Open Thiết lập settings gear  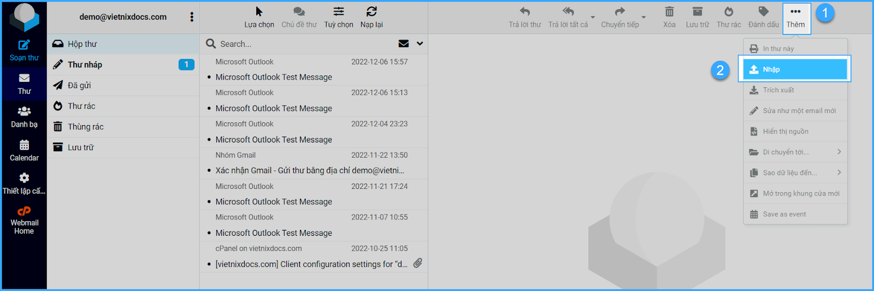pos(24,184)
